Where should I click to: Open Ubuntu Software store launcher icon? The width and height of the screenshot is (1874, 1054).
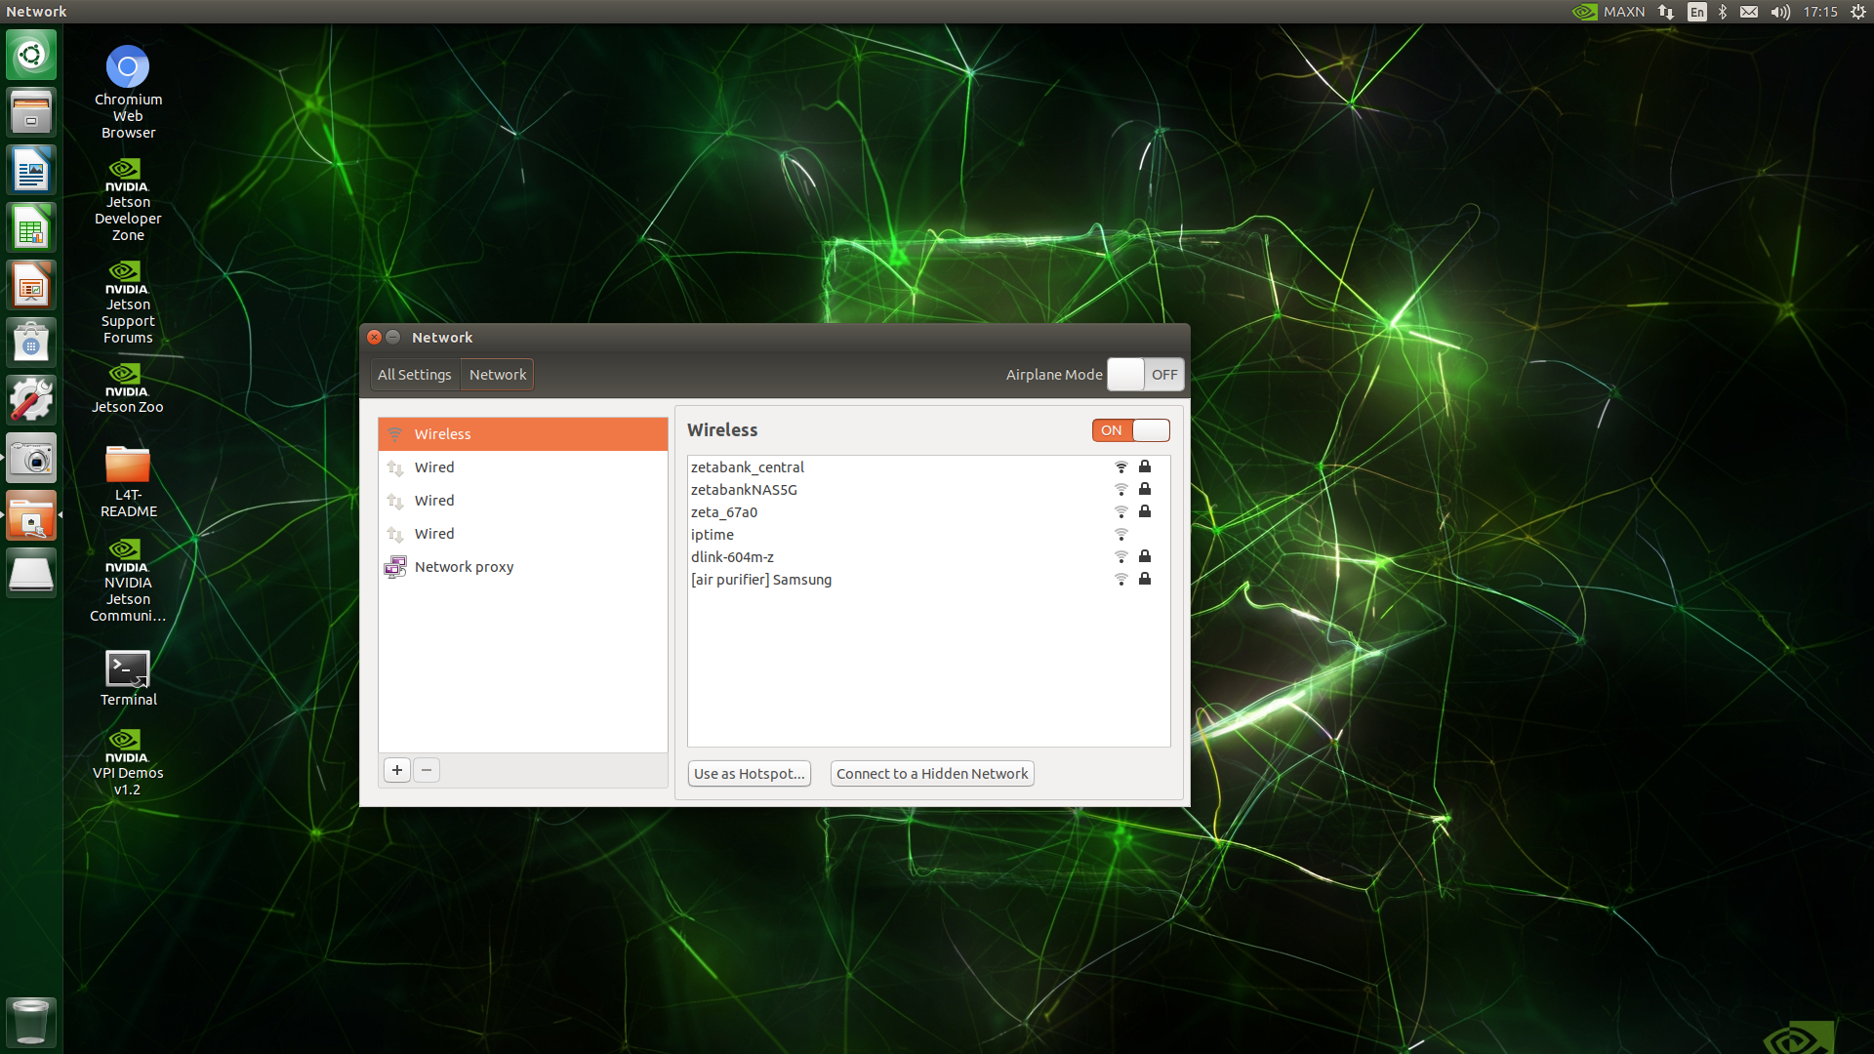31,343
